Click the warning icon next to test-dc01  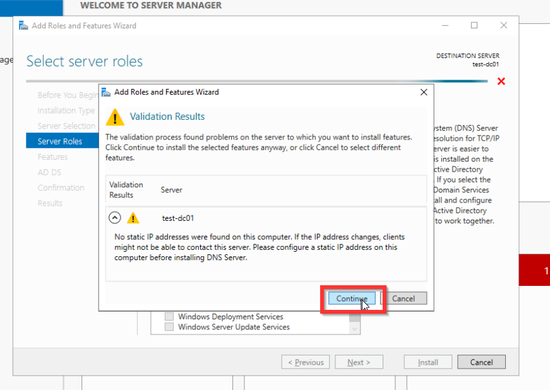pos(133,218)
